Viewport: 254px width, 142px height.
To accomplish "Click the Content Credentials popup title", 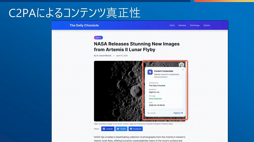I will [x=163, y=71].
